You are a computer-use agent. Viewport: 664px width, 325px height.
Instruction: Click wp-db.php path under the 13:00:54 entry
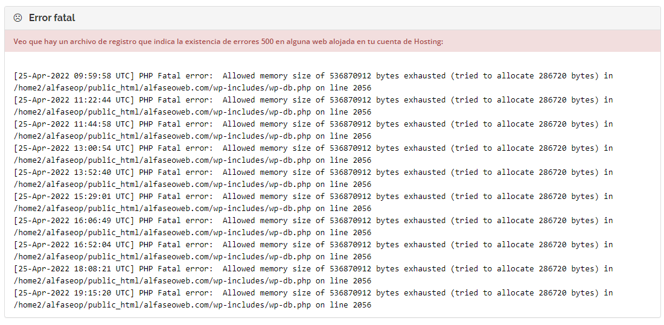tap(162, 160)
